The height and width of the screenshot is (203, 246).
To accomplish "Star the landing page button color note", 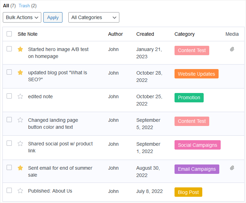I will click(20, 120).
